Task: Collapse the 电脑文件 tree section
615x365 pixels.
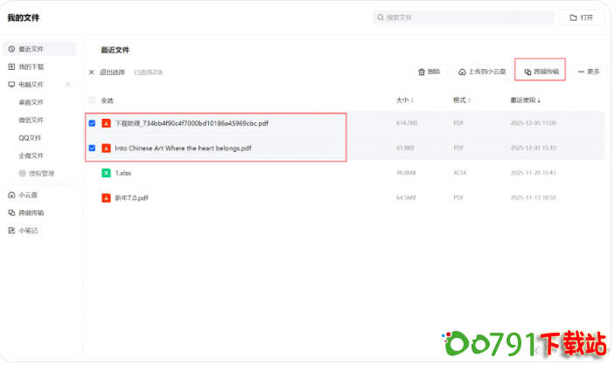Action: tap(66, 85)
